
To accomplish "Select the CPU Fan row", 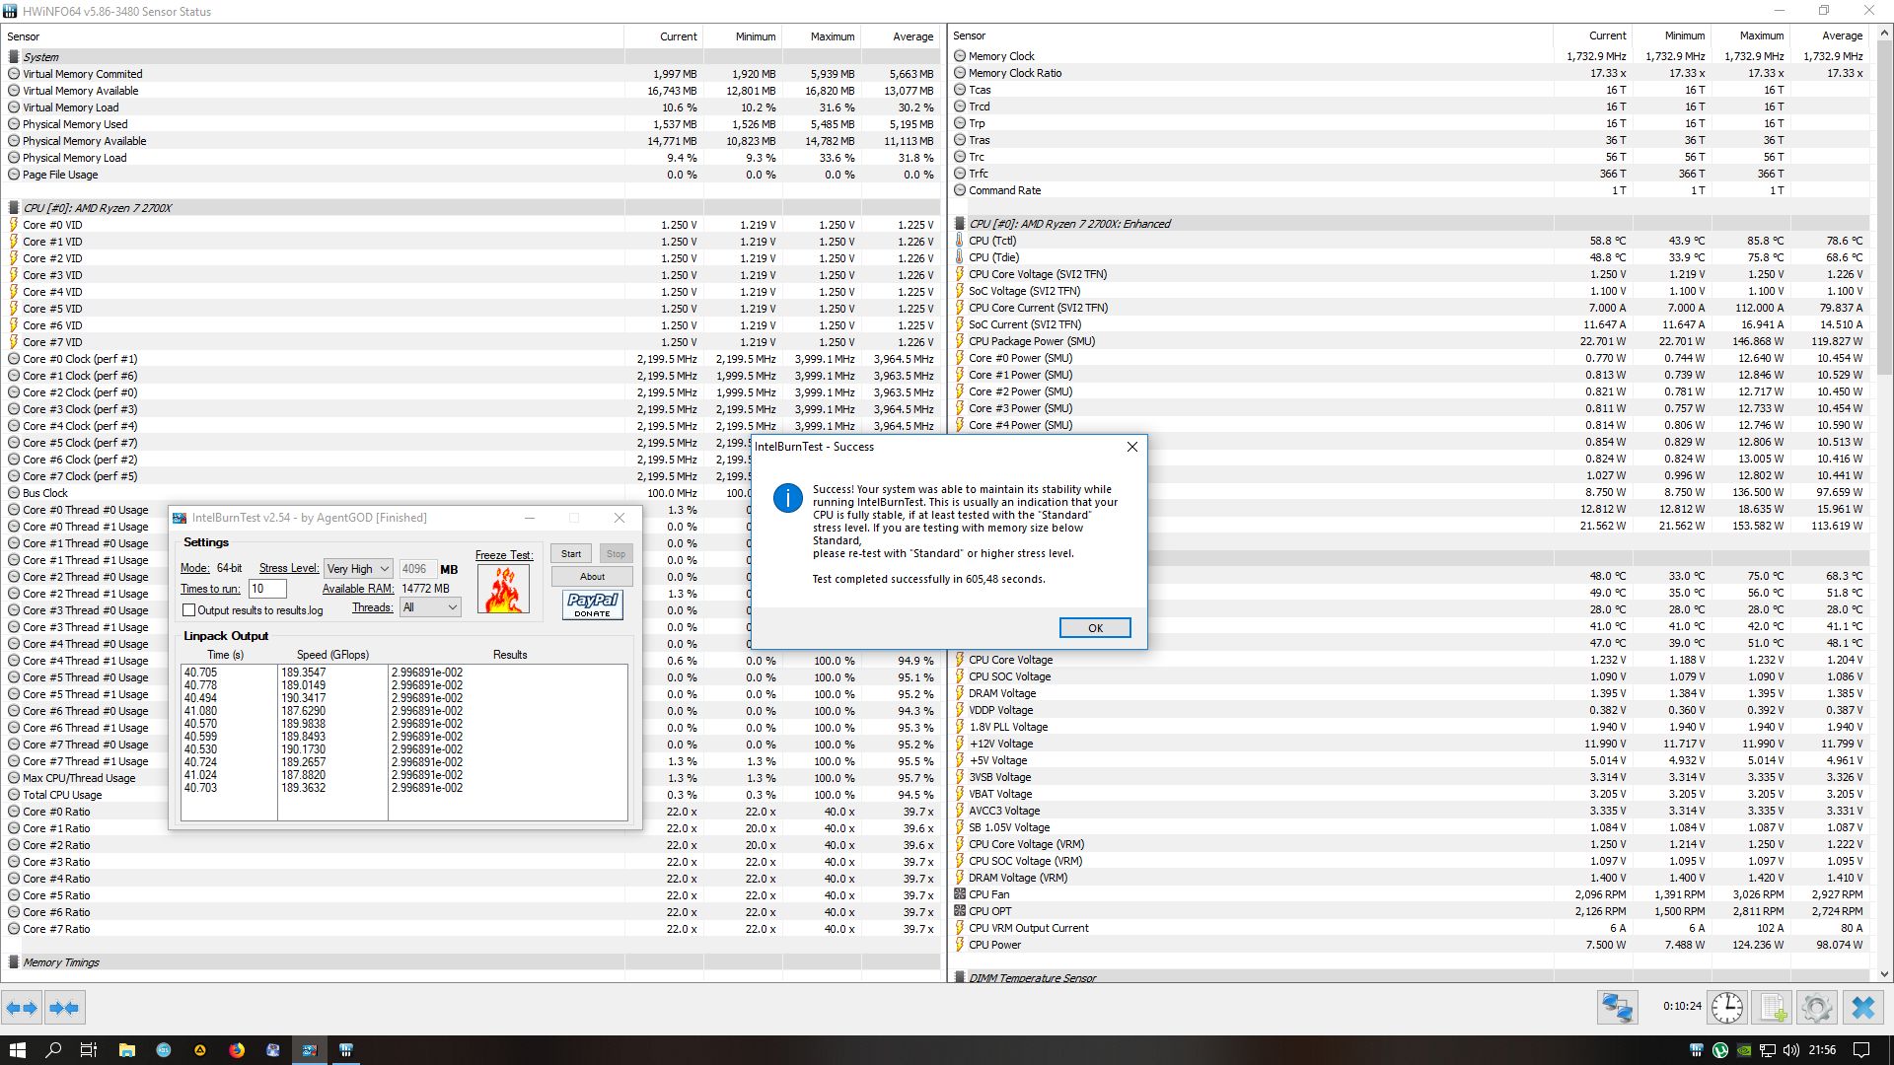I will 1411,894.
